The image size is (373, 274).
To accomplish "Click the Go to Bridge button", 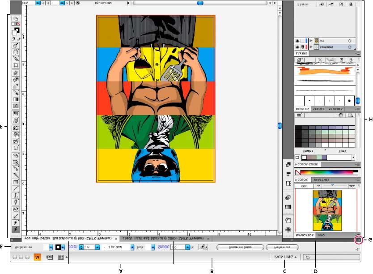I will point(50,257).
